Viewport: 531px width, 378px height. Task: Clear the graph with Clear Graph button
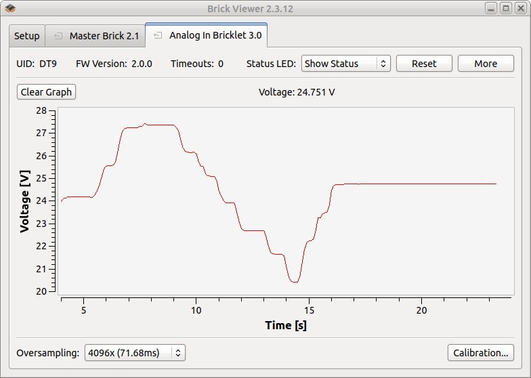click(46, 92)
